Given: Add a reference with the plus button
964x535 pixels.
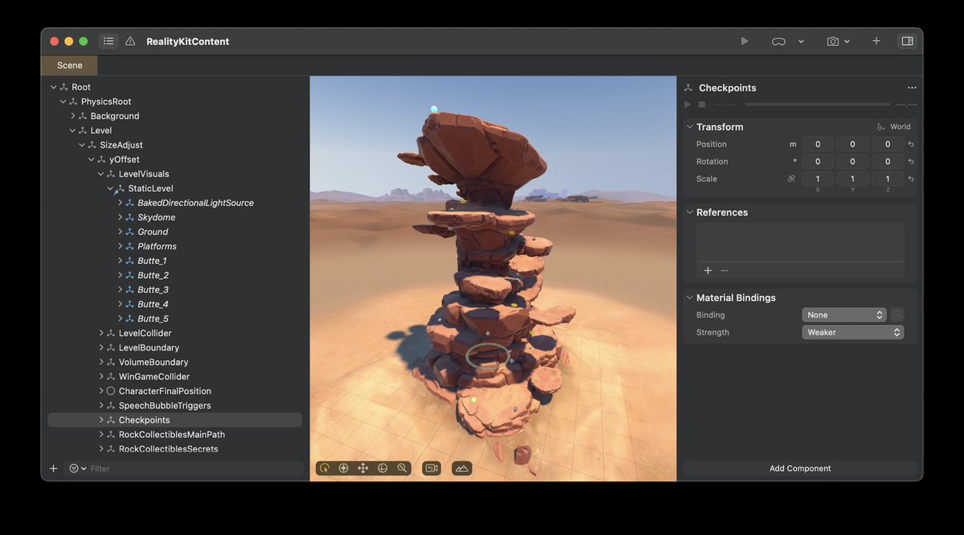Looking at the screenshot, I should coord(708,271).
